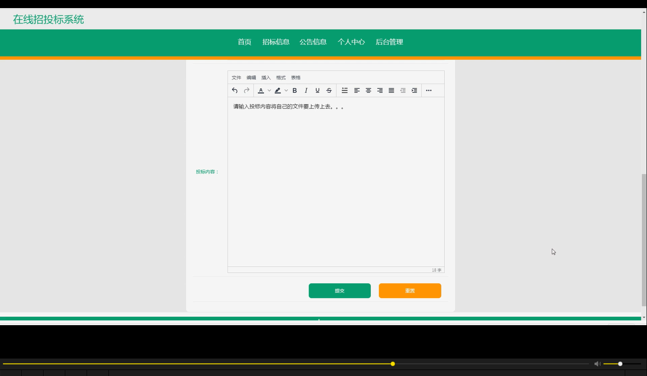The width and height of the screenshot is (647, 376).
Task: Show more toolbar options (three dots)
Action: (x=429, y=91)
